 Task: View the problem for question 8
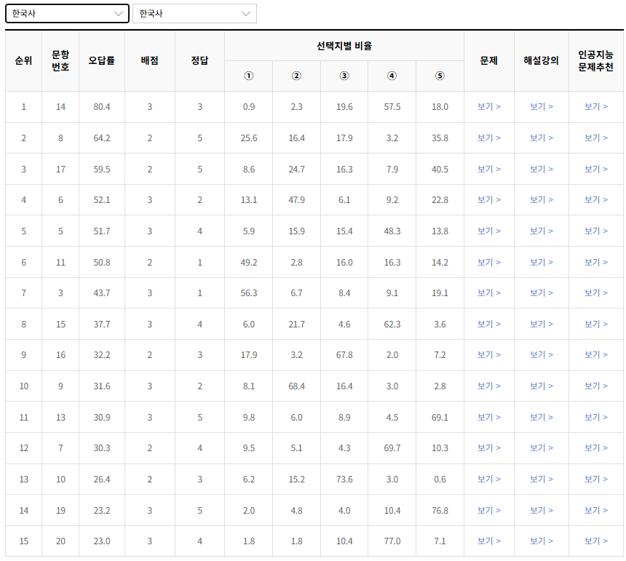point(488,137)
